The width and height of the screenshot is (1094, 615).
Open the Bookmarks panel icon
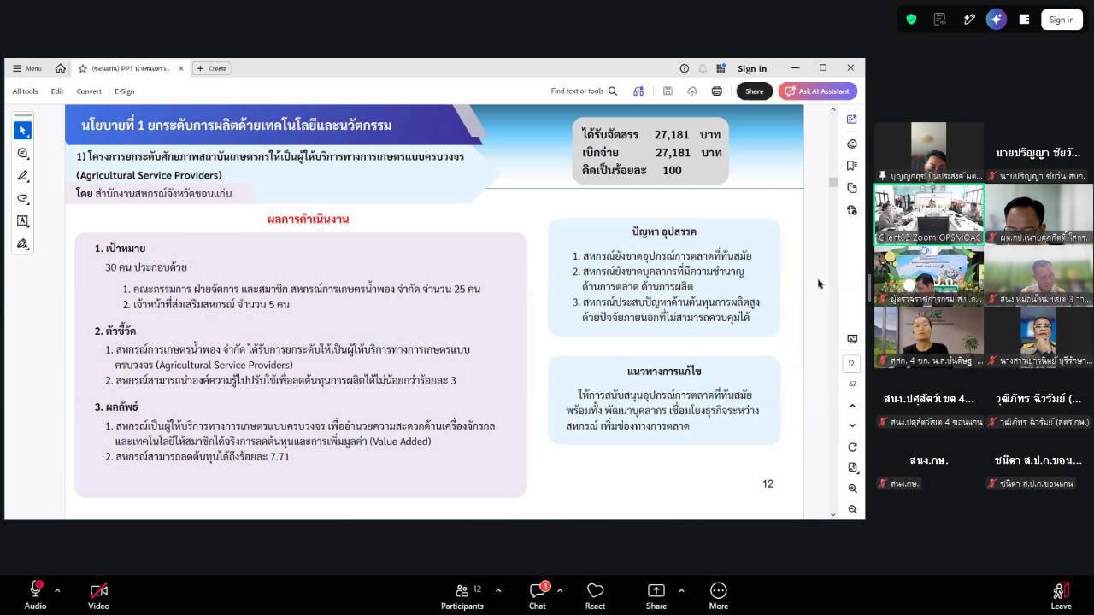[x=852, y=166]
